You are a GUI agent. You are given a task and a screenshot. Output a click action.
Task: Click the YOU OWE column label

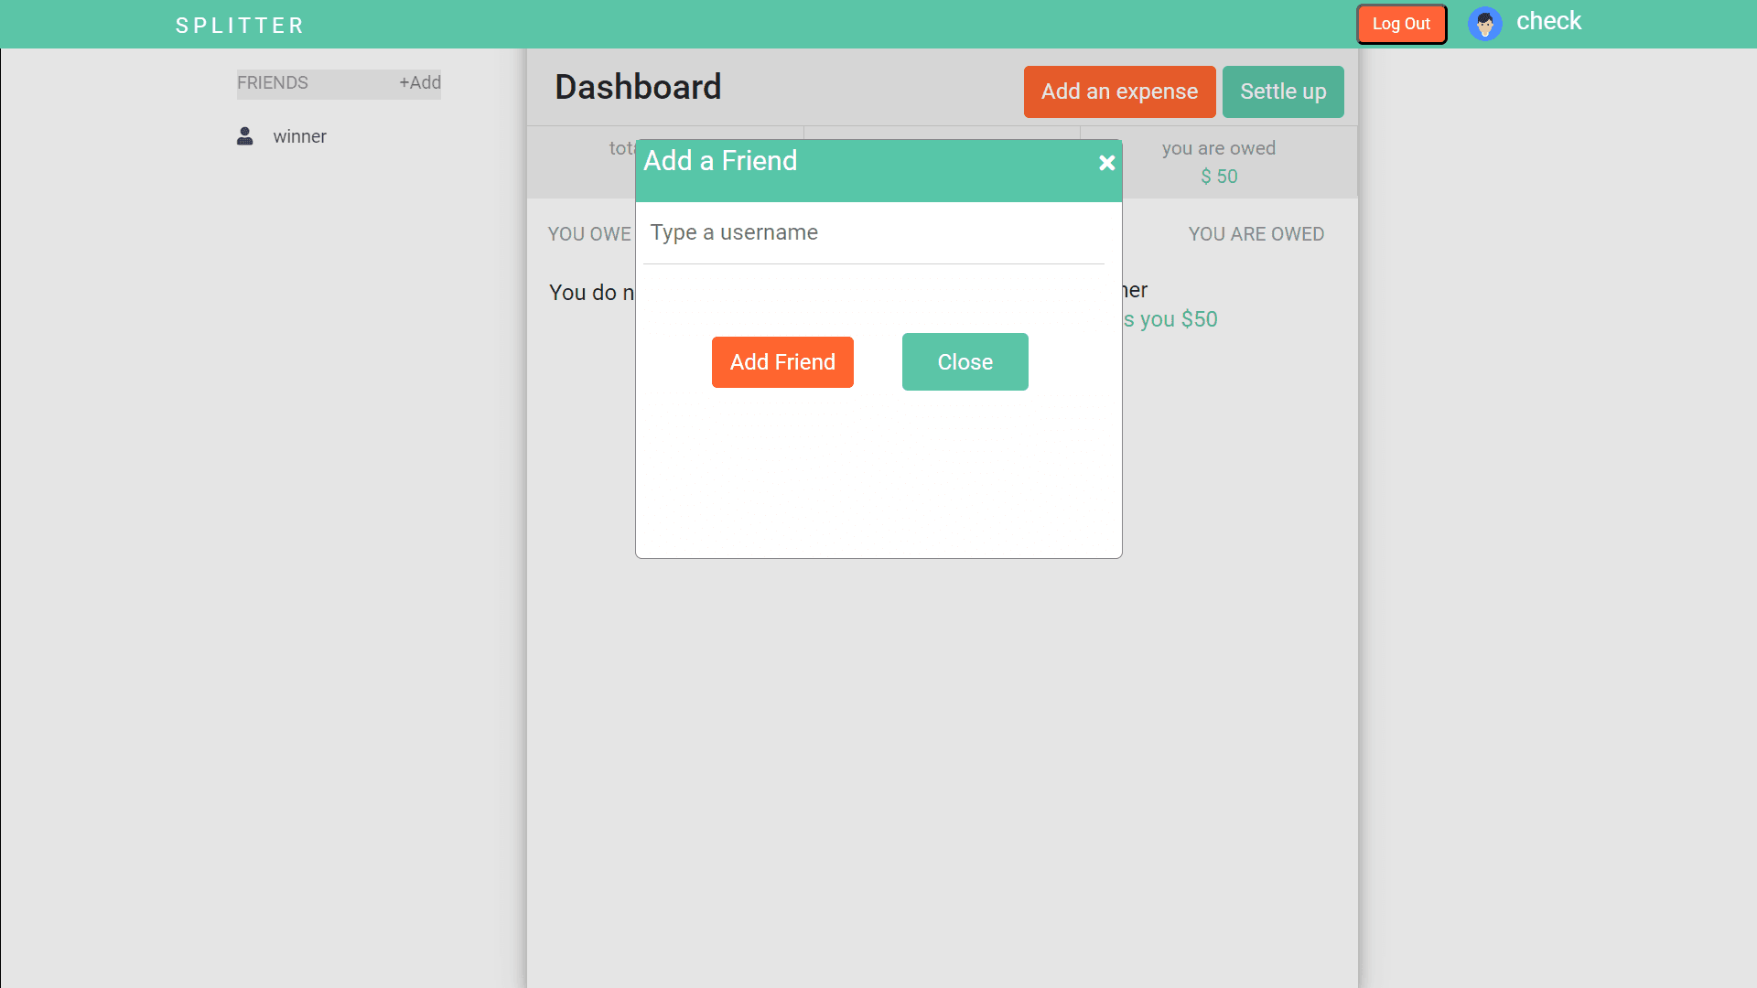(x=588, y=234)
